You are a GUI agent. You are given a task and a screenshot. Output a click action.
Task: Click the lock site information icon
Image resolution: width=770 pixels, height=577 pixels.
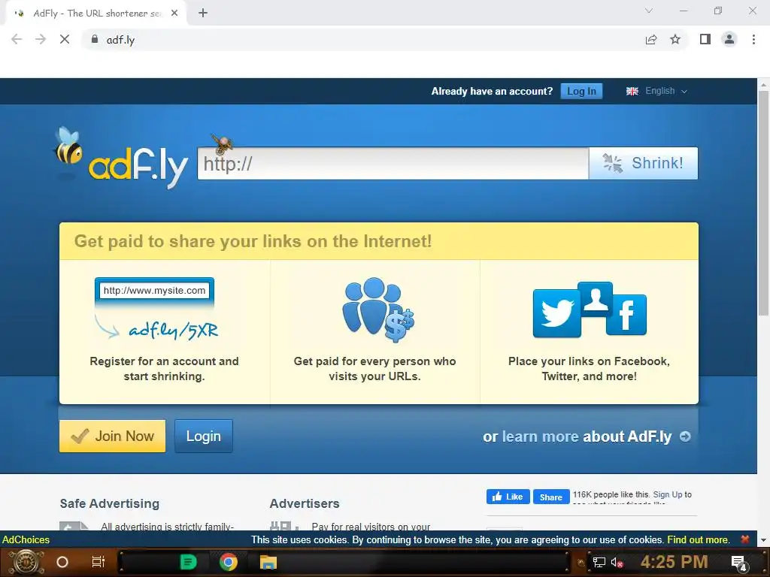(x=95, y=39)
